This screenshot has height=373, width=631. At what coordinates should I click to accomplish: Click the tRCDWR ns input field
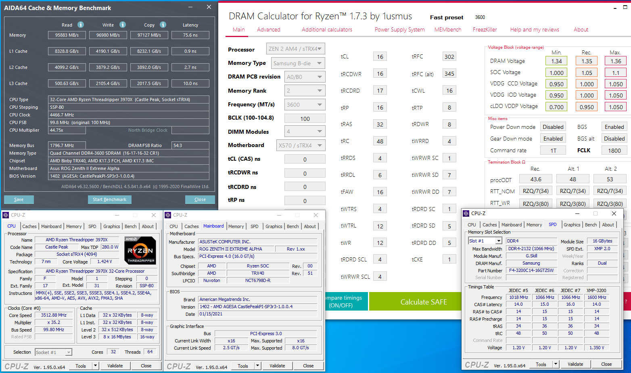click(305, 173)
